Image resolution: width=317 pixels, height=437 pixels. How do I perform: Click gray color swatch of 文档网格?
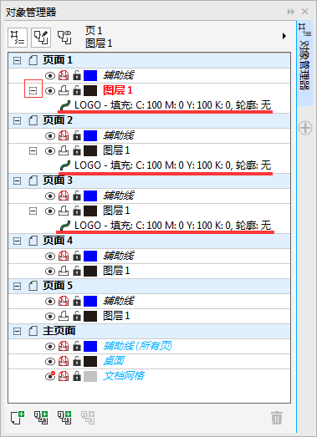(x=90, y=377)
